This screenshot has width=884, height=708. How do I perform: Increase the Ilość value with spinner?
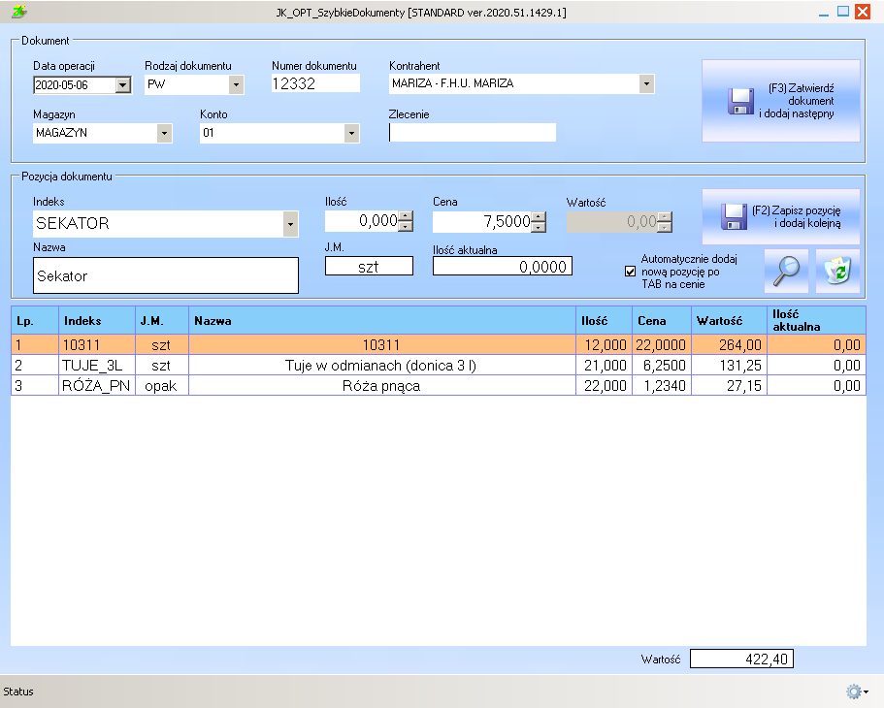(406, 216)
